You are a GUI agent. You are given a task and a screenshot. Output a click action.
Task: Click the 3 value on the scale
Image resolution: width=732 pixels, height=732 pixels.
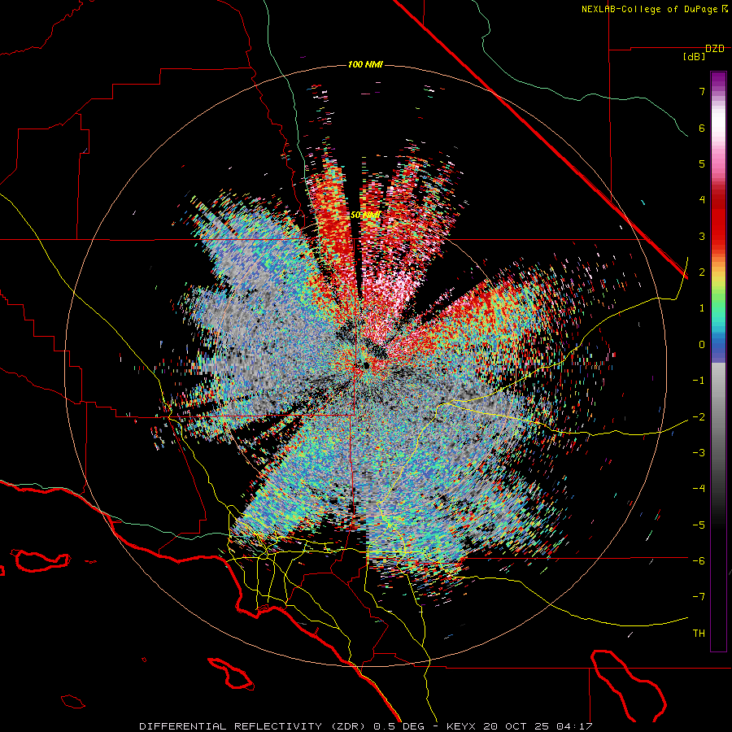click(702, 236)
